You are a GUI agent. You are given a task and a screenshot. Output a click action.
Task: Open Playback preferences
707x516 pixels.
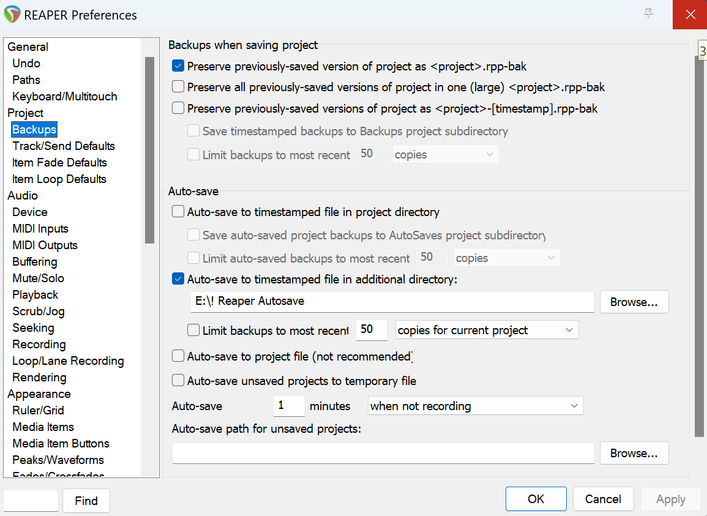point(35,294)
